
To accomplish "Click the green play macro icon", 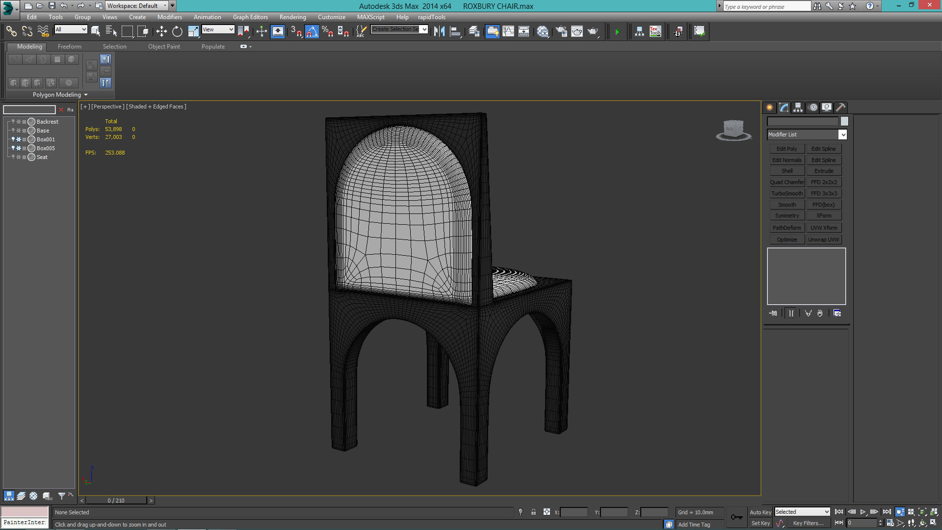I will coord(617,31).
